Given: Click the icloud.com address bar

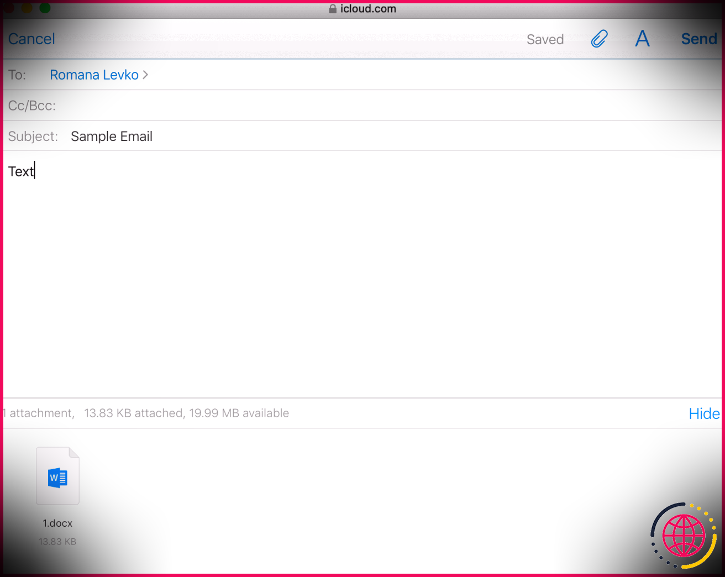Looking at the screenshot, I should tap(362, 9).
